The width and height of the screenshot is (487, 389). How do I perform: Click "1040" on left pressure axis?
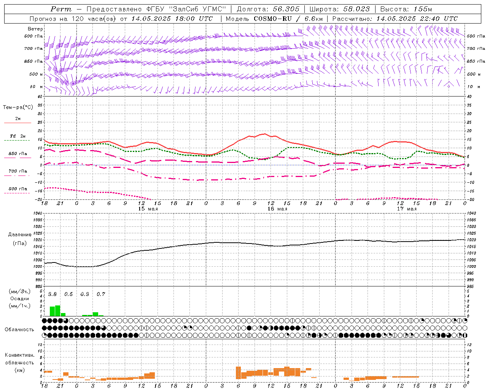point(37,213)
